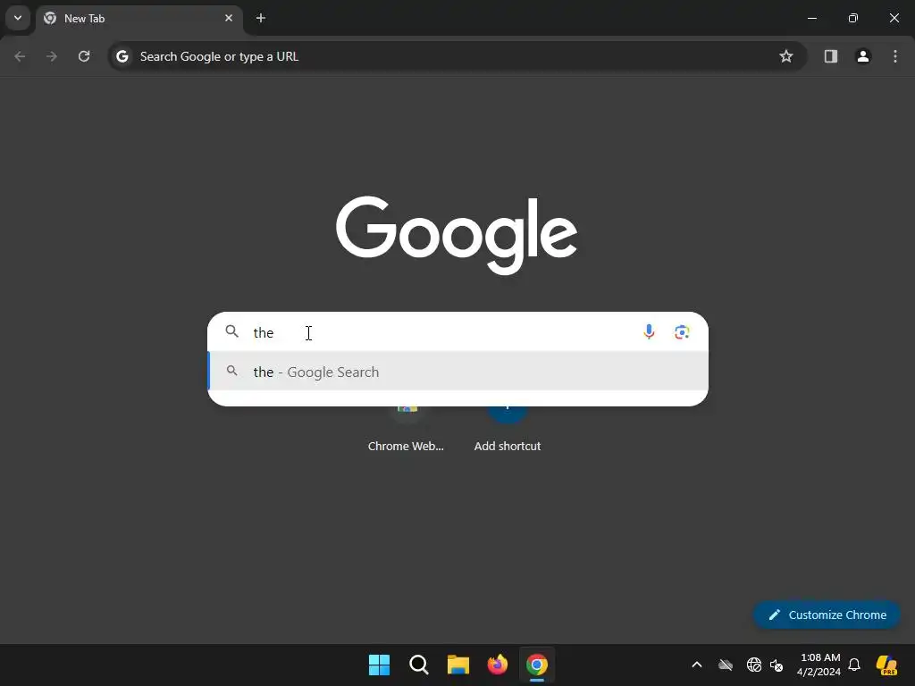
Task: Reload the current page
Action: (84, 56)
